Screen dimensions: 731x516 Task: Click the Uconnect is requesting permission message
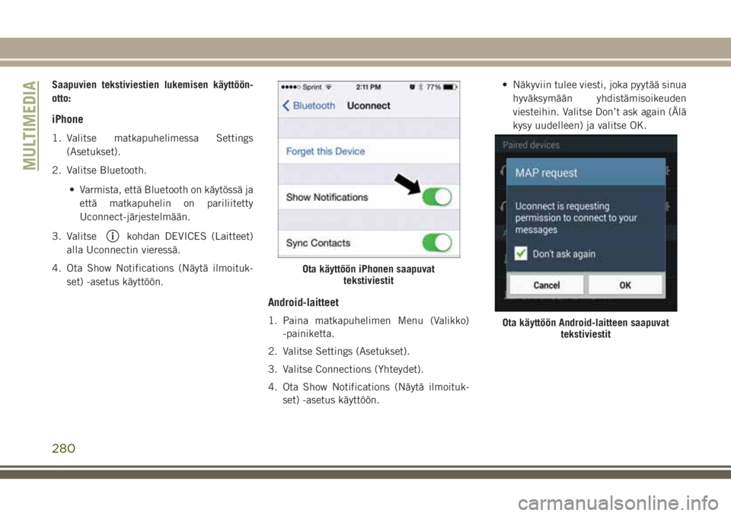coord(576,218)
